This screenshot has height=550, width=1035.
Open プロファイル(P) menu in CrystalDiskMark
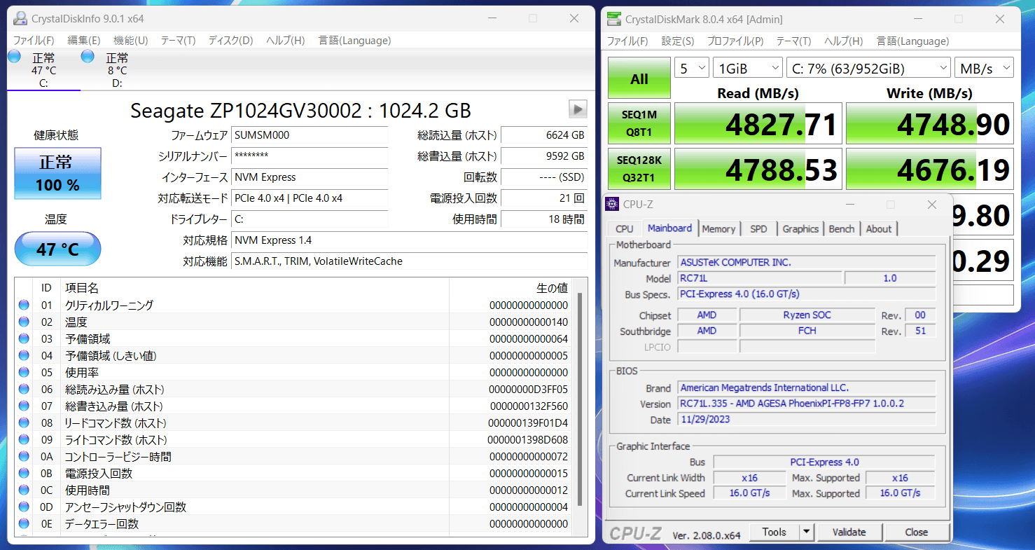(735, 41)
